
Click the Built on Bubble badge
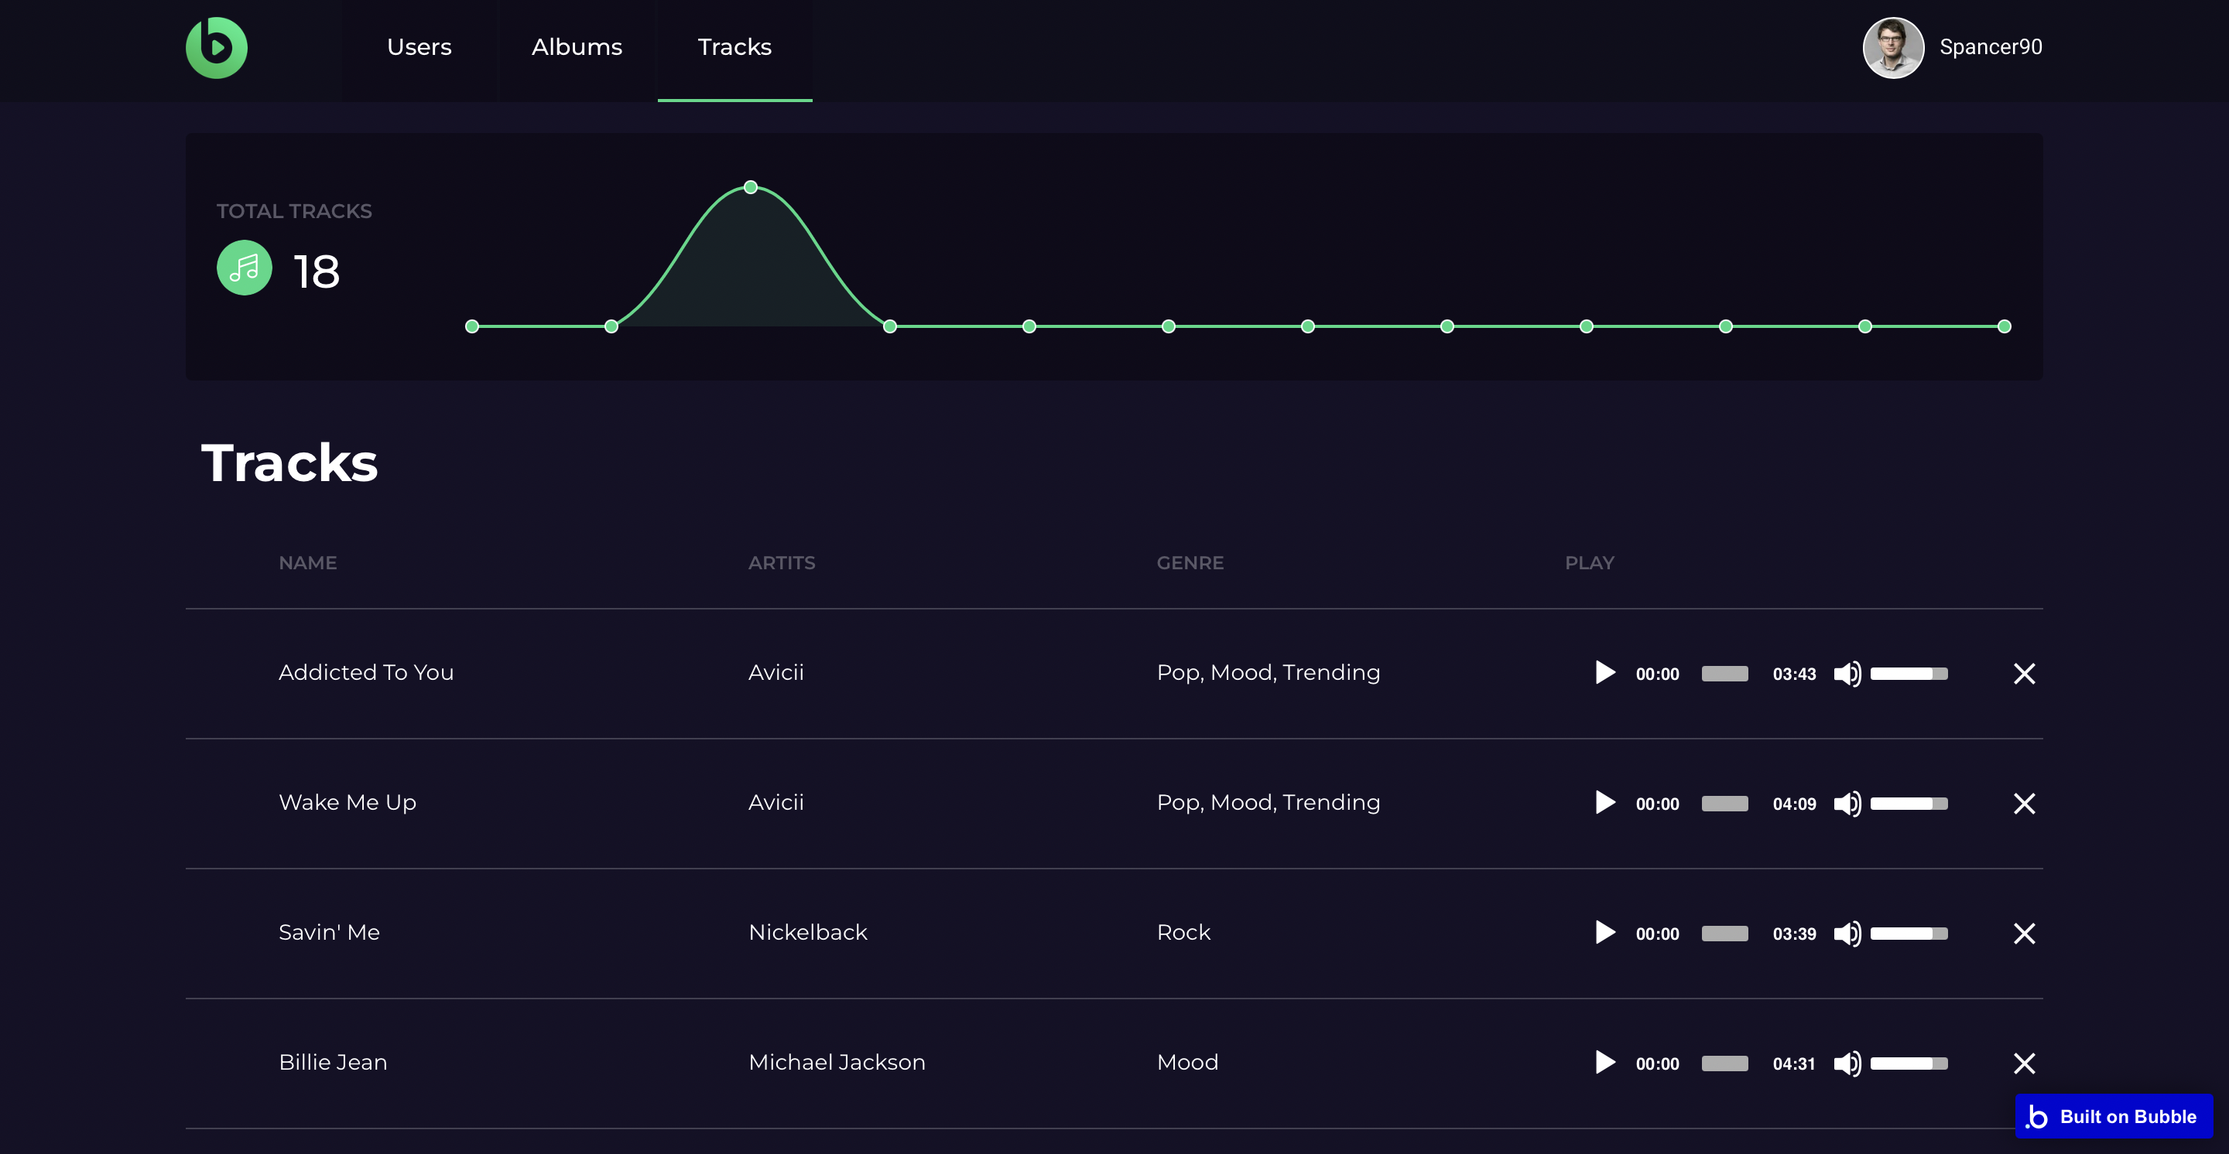pyautogui.click(x=2113, y=1116)
